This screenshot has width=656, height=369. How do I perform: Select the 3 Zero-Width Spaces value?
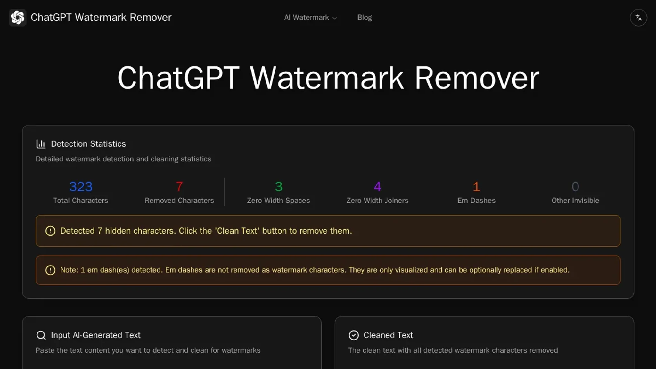coord(278,186)
